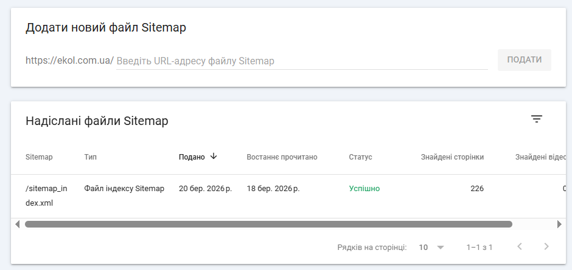Image resolution: width=572 pixels, height=270 pixels.
Task: Open the sitemap table filter icon
Action: coord(536,120)
